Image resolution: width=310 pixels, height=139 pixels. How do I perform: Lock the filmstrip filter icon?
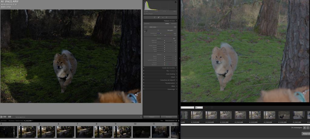(x=179, y=121)
